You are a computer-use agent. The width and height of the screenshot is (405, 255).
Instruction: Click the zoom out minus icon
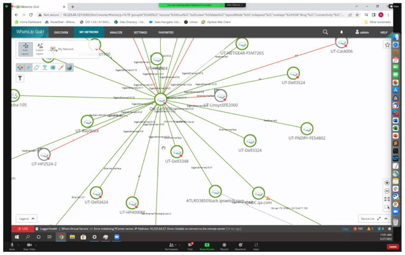click(x=387, y=190)
